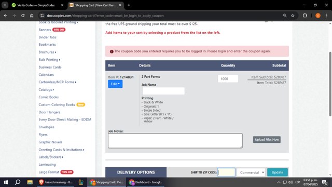Click the page vertical scrollbar
This screenshot has width=332, height=187.
point(330,84)
